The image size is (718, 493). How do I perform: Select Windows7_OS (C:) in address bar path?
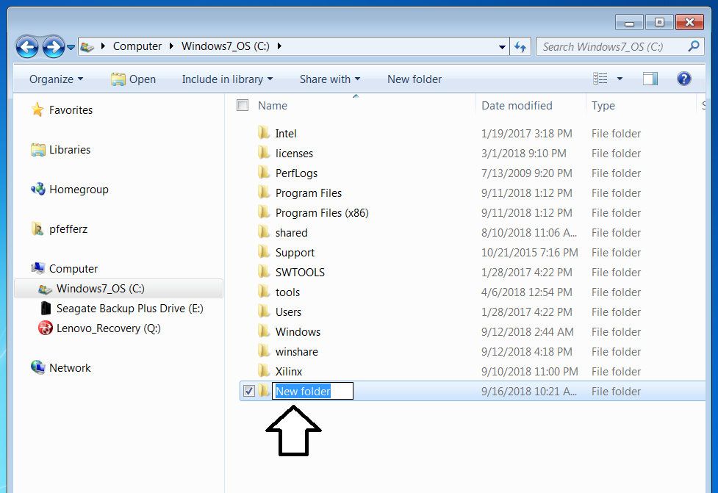pyautogui.click(x=226, y=46)
